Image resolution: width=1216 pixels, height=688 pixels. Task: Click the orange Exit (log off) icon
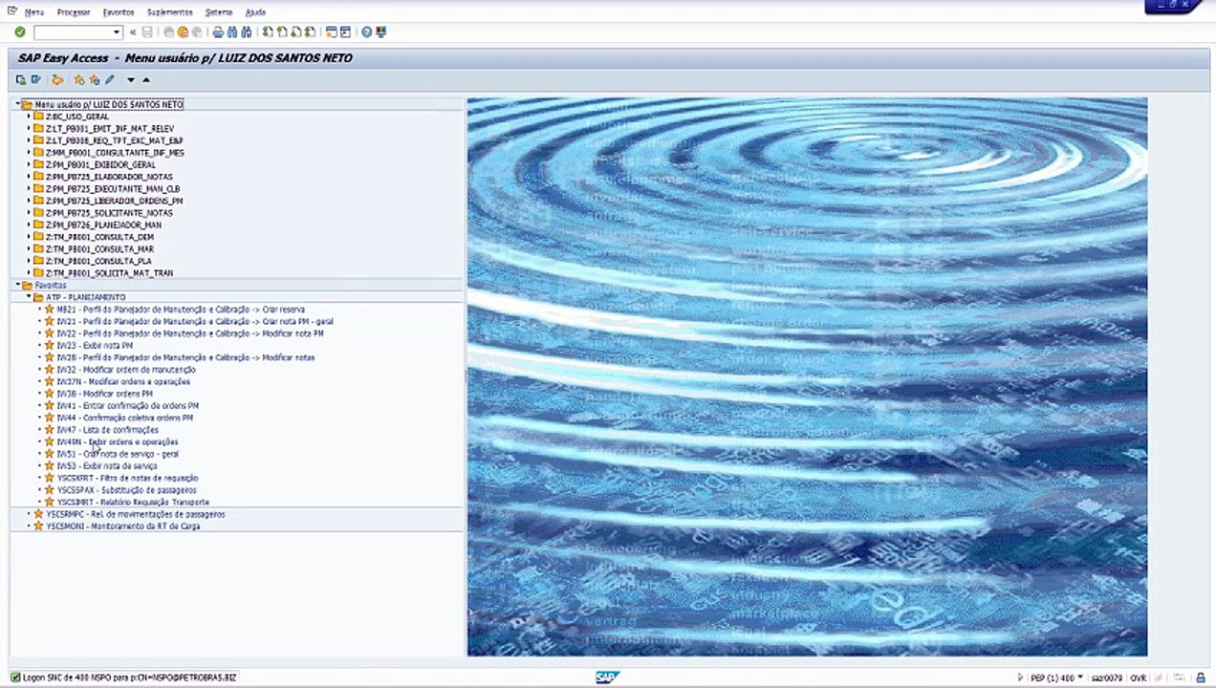pos(183,32)
